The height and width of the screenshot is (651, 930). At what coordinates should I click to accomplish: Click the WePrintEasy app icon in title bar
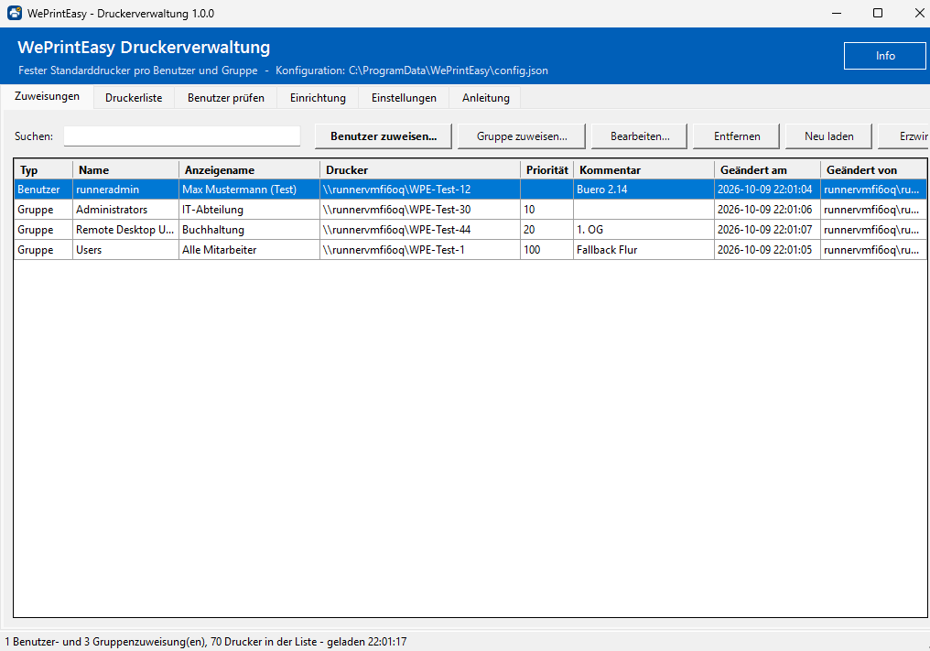(x=15, y=13)
